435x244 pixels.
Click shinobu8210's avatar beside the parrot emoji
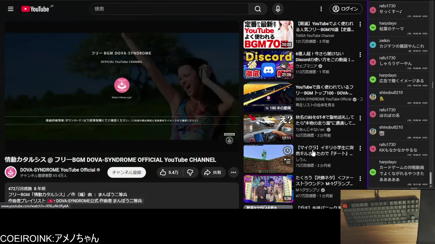[x=373, y=97]
